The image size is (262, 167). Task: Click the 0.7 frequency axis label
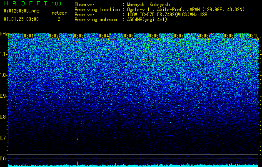point(3,138)
